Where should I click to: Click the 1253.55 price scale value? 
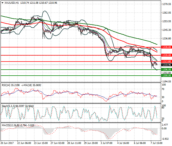tap(167, 21)
